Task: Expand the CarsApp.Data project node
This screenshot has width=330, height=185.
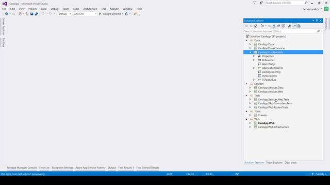Action: click(x=250, y=44)
